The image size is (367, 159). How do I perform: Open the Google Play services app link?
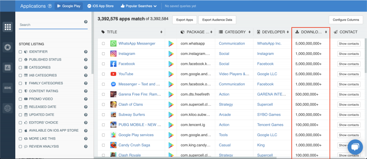click(136, 135)
